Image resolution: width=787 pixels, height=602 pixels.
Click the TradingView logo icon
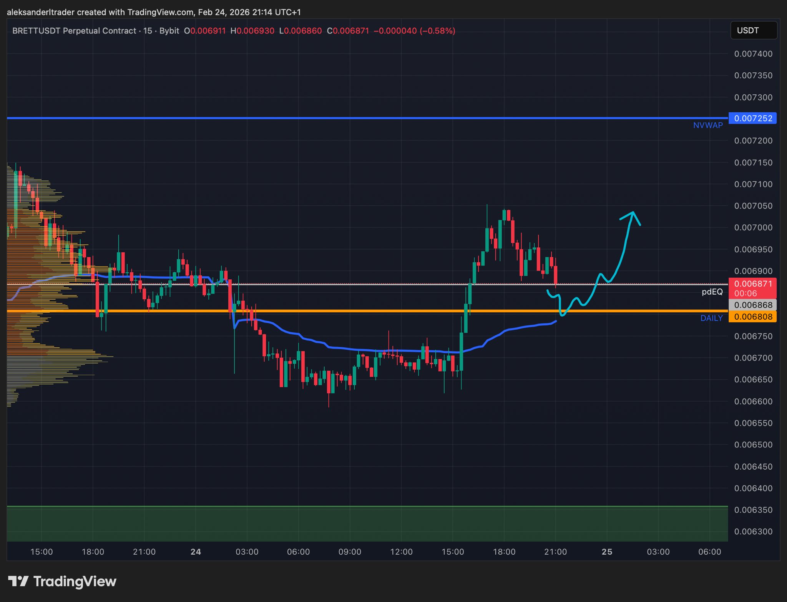tap(18, 581)
